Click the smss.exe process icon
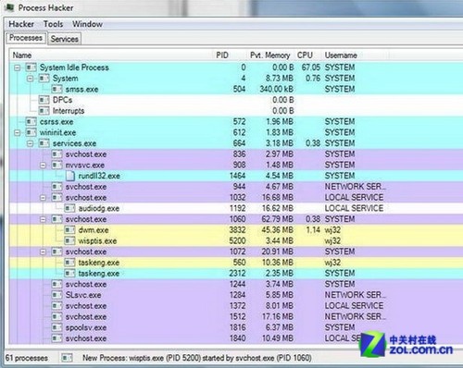Image resolution: width=463 pixels, height=368 pixels. (x=56, y=89)
